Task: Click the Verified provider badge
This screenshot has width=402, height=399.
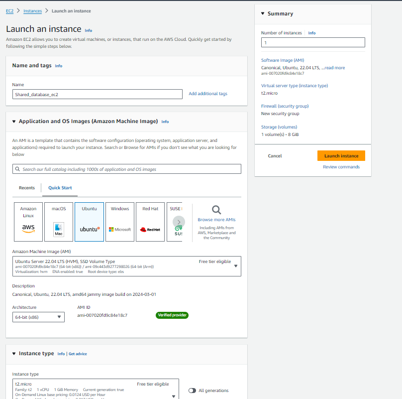Action: [172, 315]
